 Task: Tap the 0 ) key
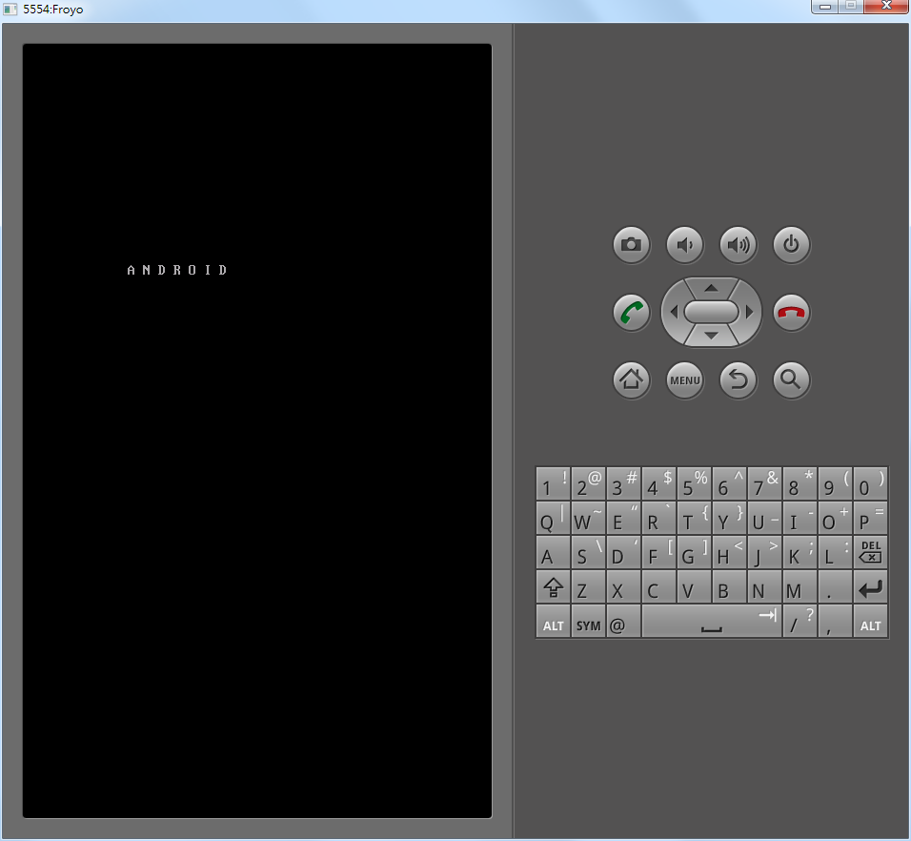coord(870,483)
